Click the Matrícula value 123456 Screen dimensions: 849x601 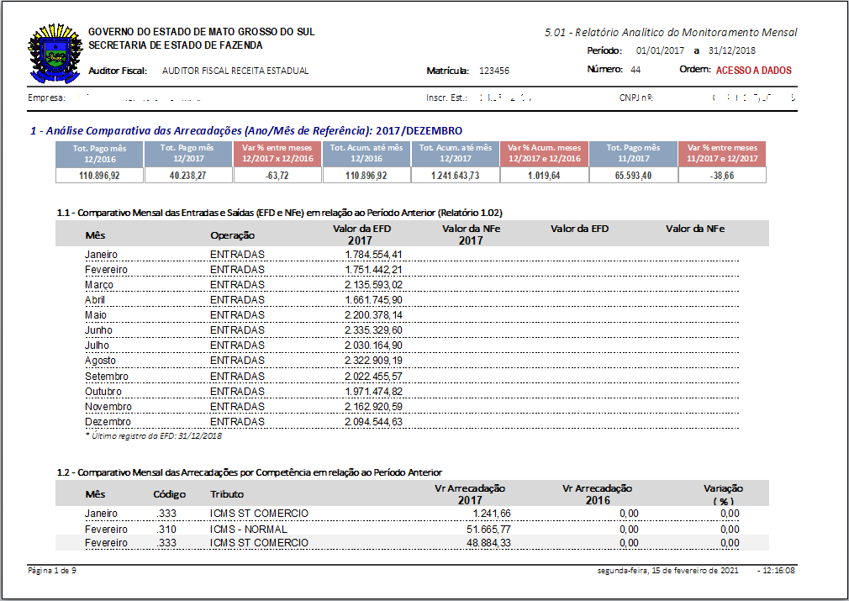[494, 71]
